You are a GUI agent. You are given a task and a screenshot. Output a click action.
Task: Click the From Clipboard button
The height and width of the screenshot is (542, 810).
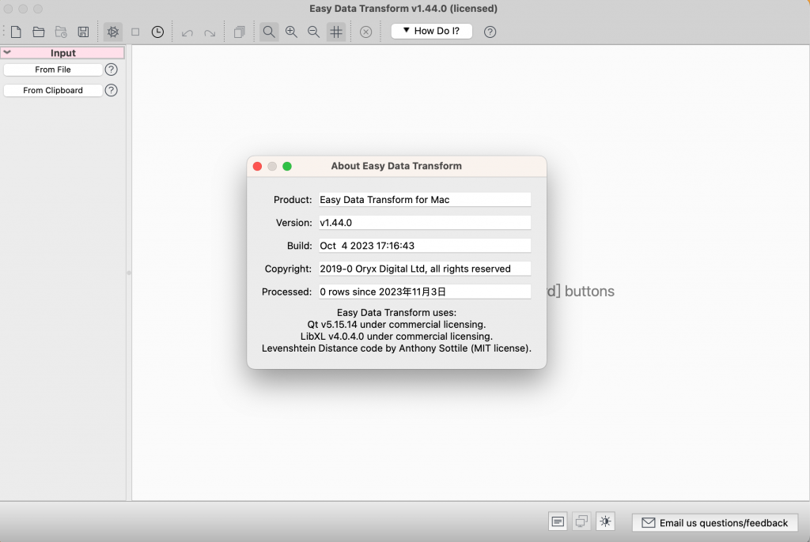coord(52,90)
